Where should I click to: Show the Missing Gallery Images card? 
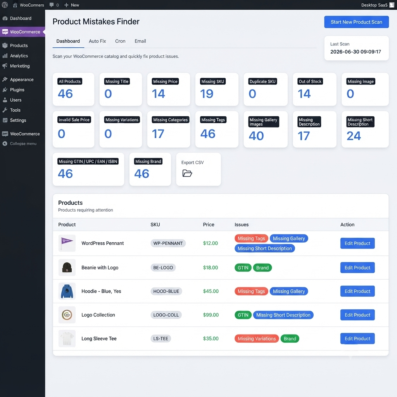click(266, 129)
